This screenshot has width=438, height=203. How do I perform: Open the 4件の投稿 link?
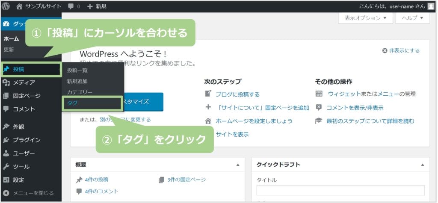click(96, 180)
